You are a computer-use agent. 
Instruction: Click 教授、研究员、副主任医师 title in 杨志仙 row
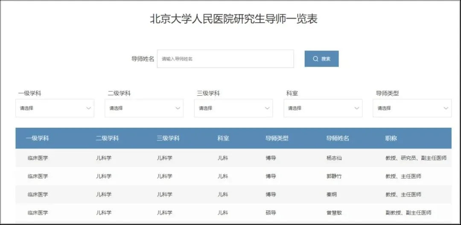point(416,158)
